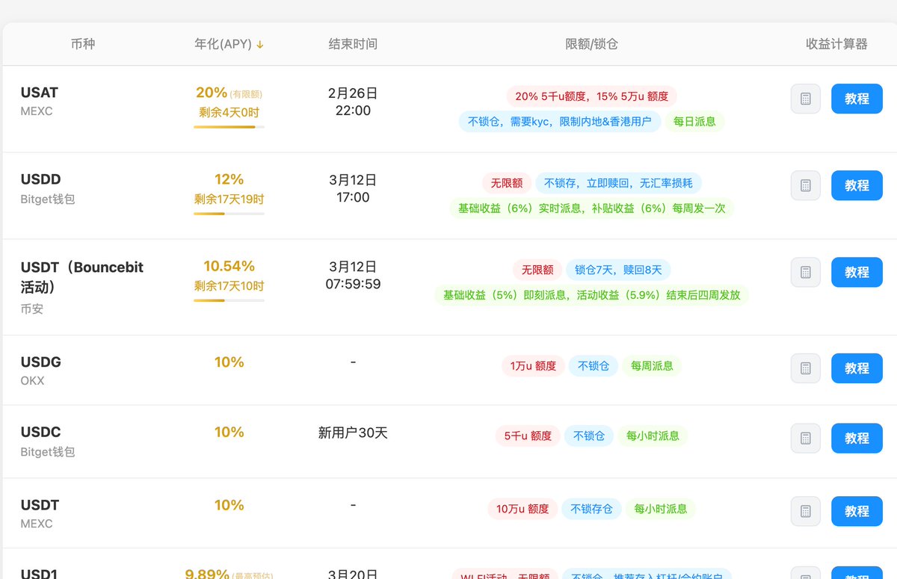Open calculator icon for USDC Bitget row
The width and height of the screenshot is (897, 579).
[806, 438]
